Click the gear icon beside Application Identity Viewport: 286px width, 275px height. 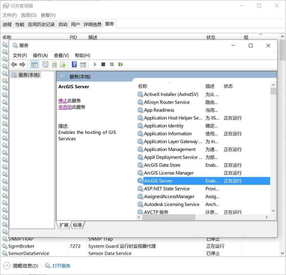[140, 126]
